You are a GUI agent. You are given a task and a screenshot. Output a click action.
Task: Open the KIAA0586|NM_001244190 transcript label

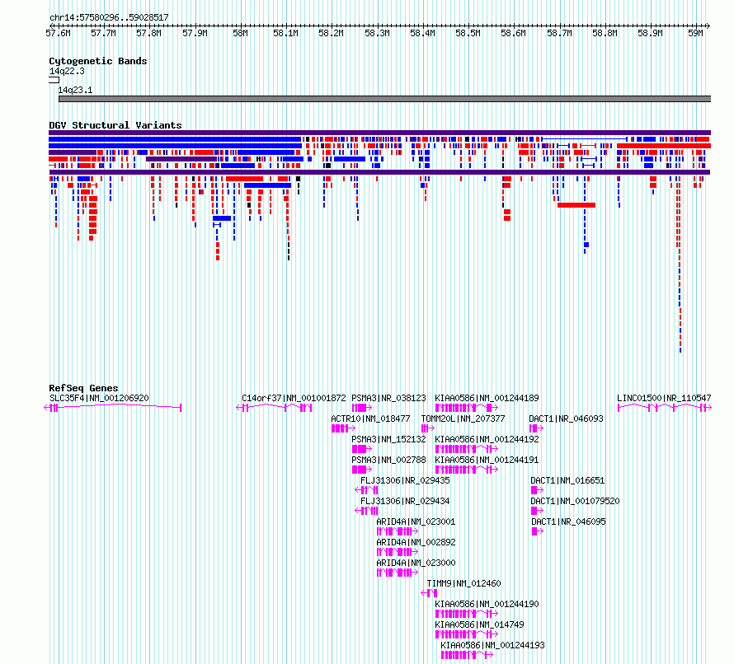(x=487, y=604)
